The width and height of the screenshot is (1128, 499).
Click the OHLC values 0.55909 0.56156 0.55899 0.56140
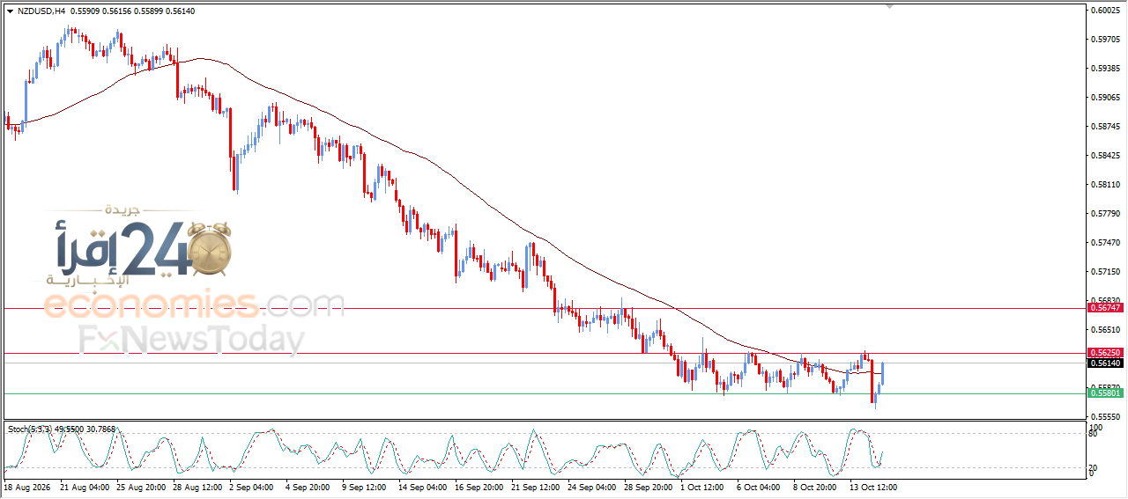[131, 11]
